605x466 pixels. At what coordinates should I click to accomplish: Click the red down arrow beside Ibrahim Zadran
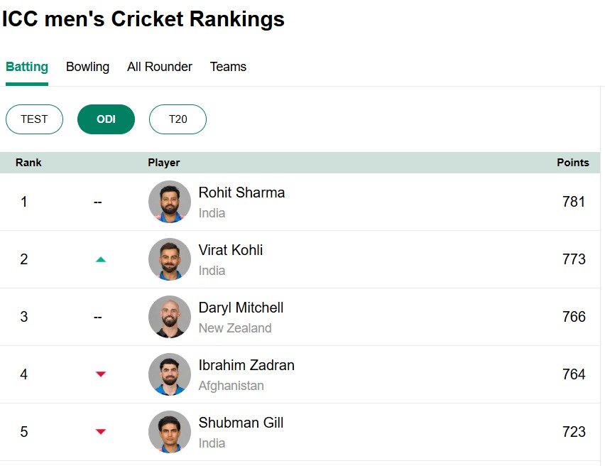pos(100,374)
